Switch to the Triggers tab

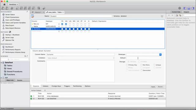[67, 86]
